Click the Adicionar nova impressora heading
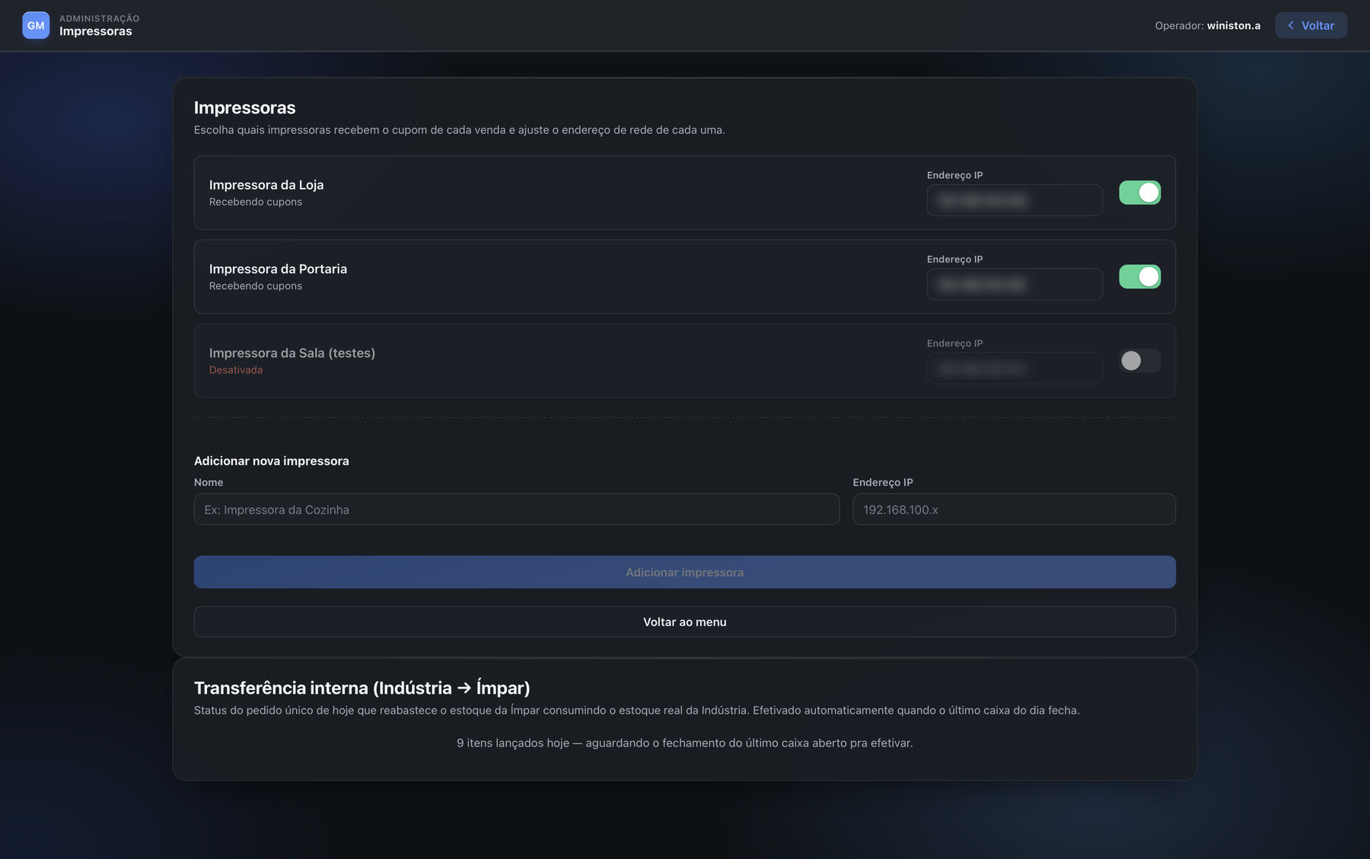 272,461
